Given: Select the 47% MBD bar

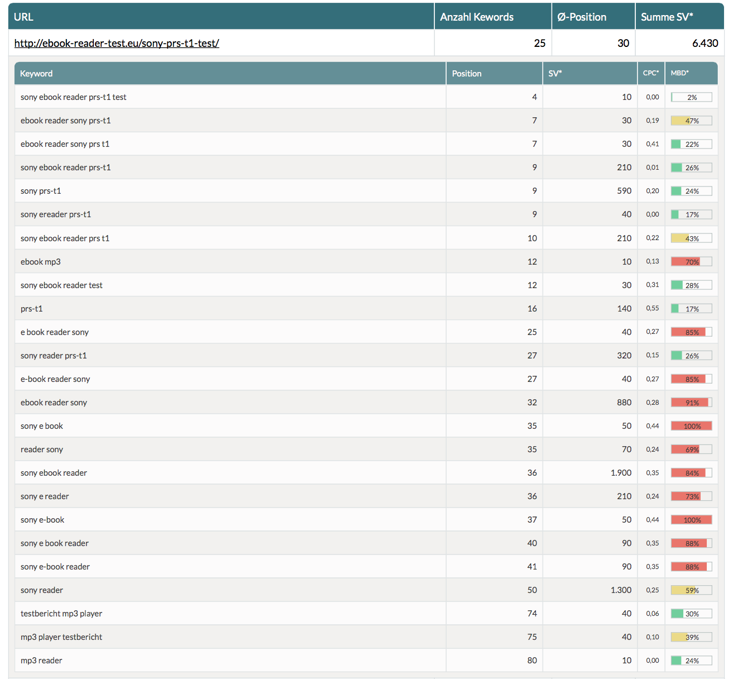Looking at the screenshot, I should (x=692, y=121).
